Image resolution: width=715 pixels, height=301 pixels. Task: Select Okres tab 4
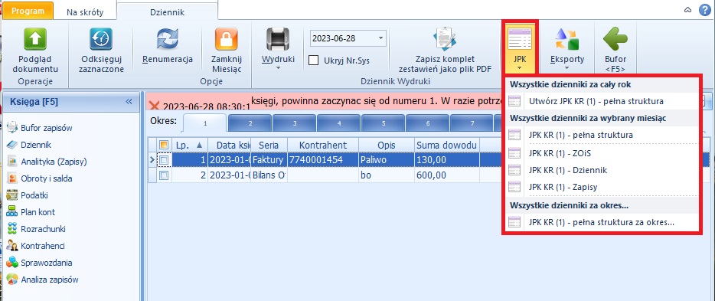(339, 123)
